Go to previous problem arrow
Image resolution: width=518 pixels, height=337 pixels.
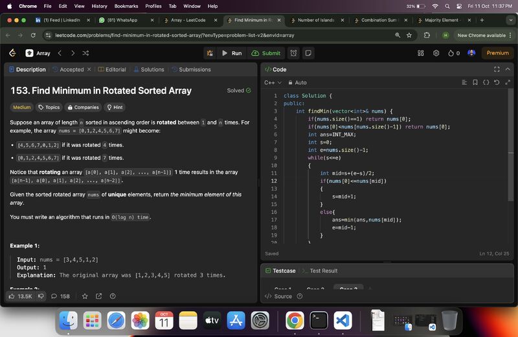coord(60,53)
